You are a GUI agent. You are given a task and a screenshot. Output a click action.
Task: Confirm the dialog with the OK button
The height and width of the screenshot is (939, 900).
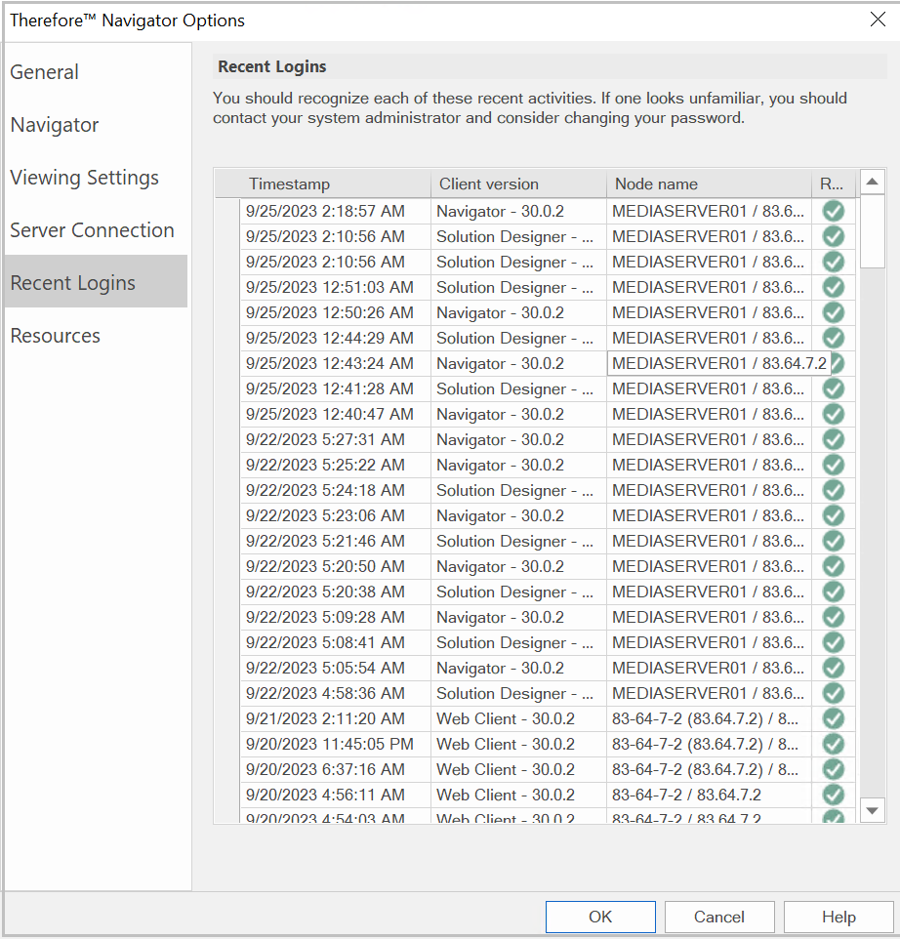(x=600, y=917)
